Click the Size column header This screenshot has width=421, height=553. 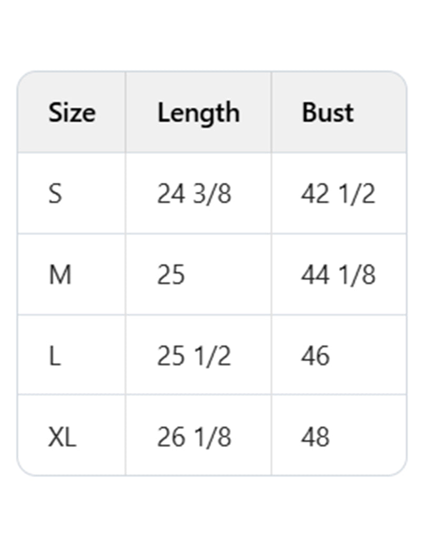point(72,113)
